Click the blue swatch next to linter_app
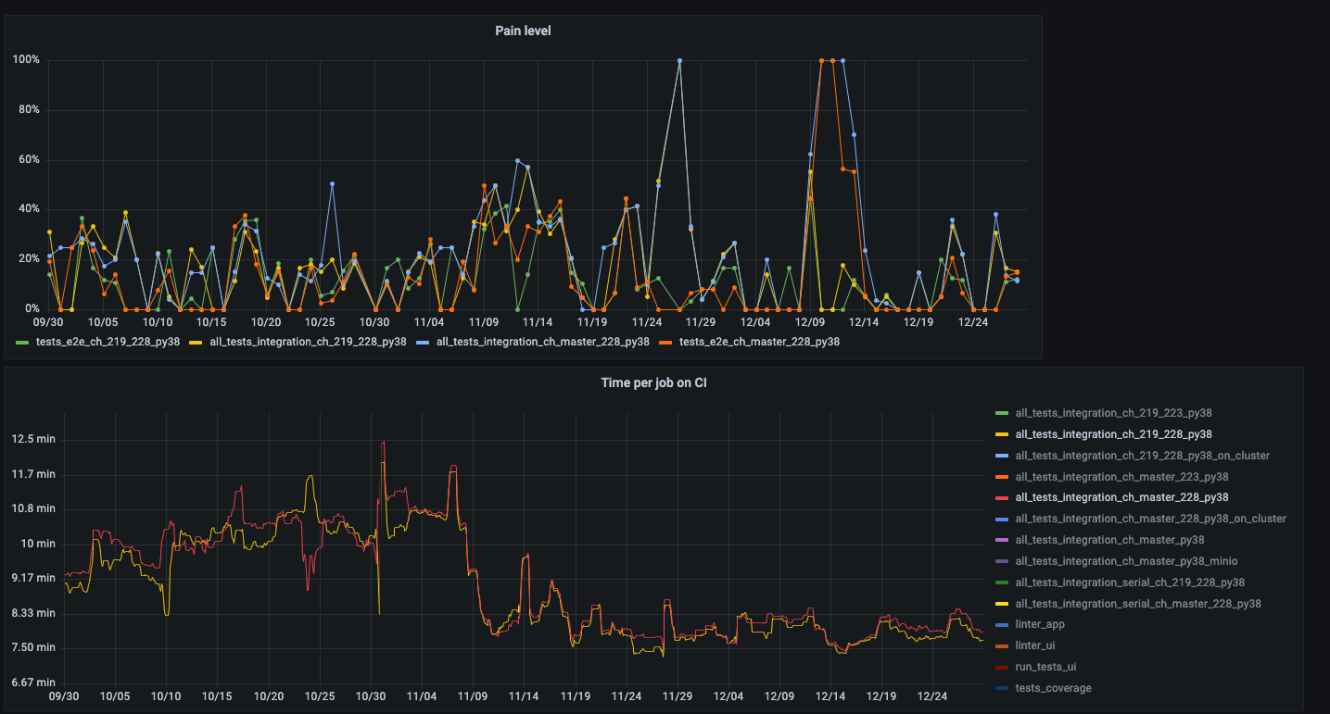Viewport: 1330px width, 714px height. point(999,625)
